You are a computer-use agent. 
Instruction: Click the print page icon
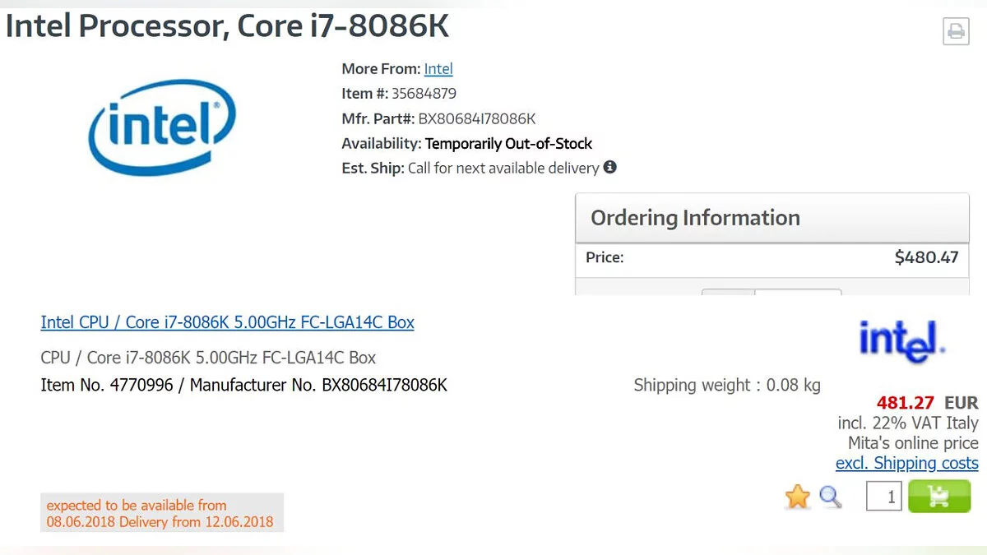click(x=956, y=31)
